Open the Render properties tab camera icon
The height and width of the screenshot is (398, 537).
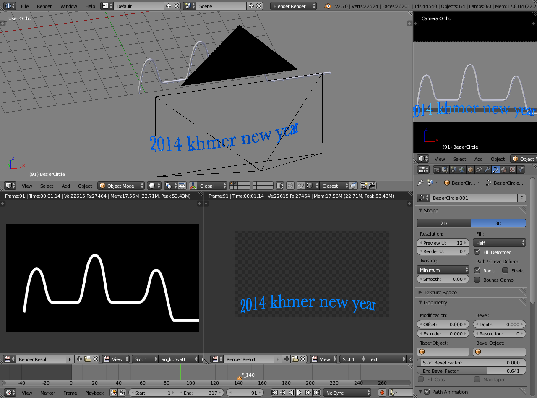point(437,170)
